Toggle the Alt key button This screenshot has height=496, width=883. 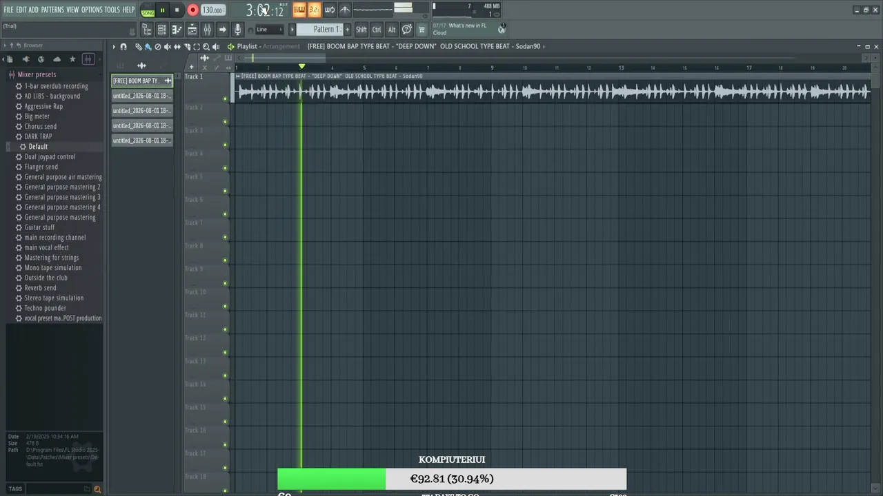click(x=392, y=30)
